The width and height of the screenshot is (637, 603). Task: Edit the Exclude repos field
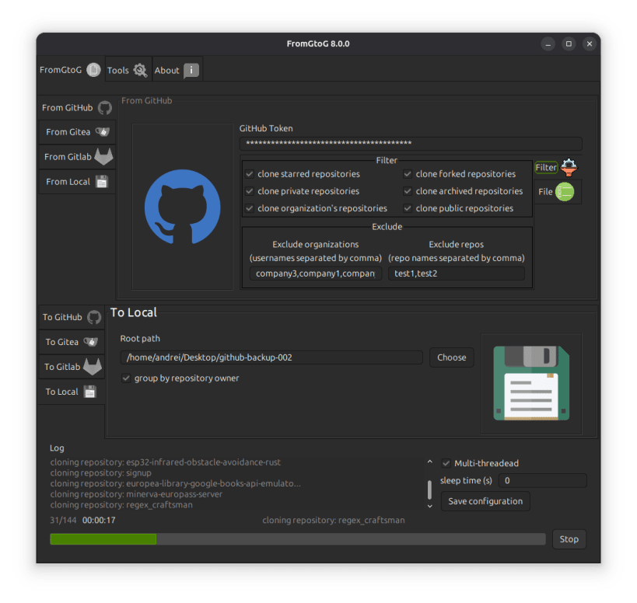457,273
